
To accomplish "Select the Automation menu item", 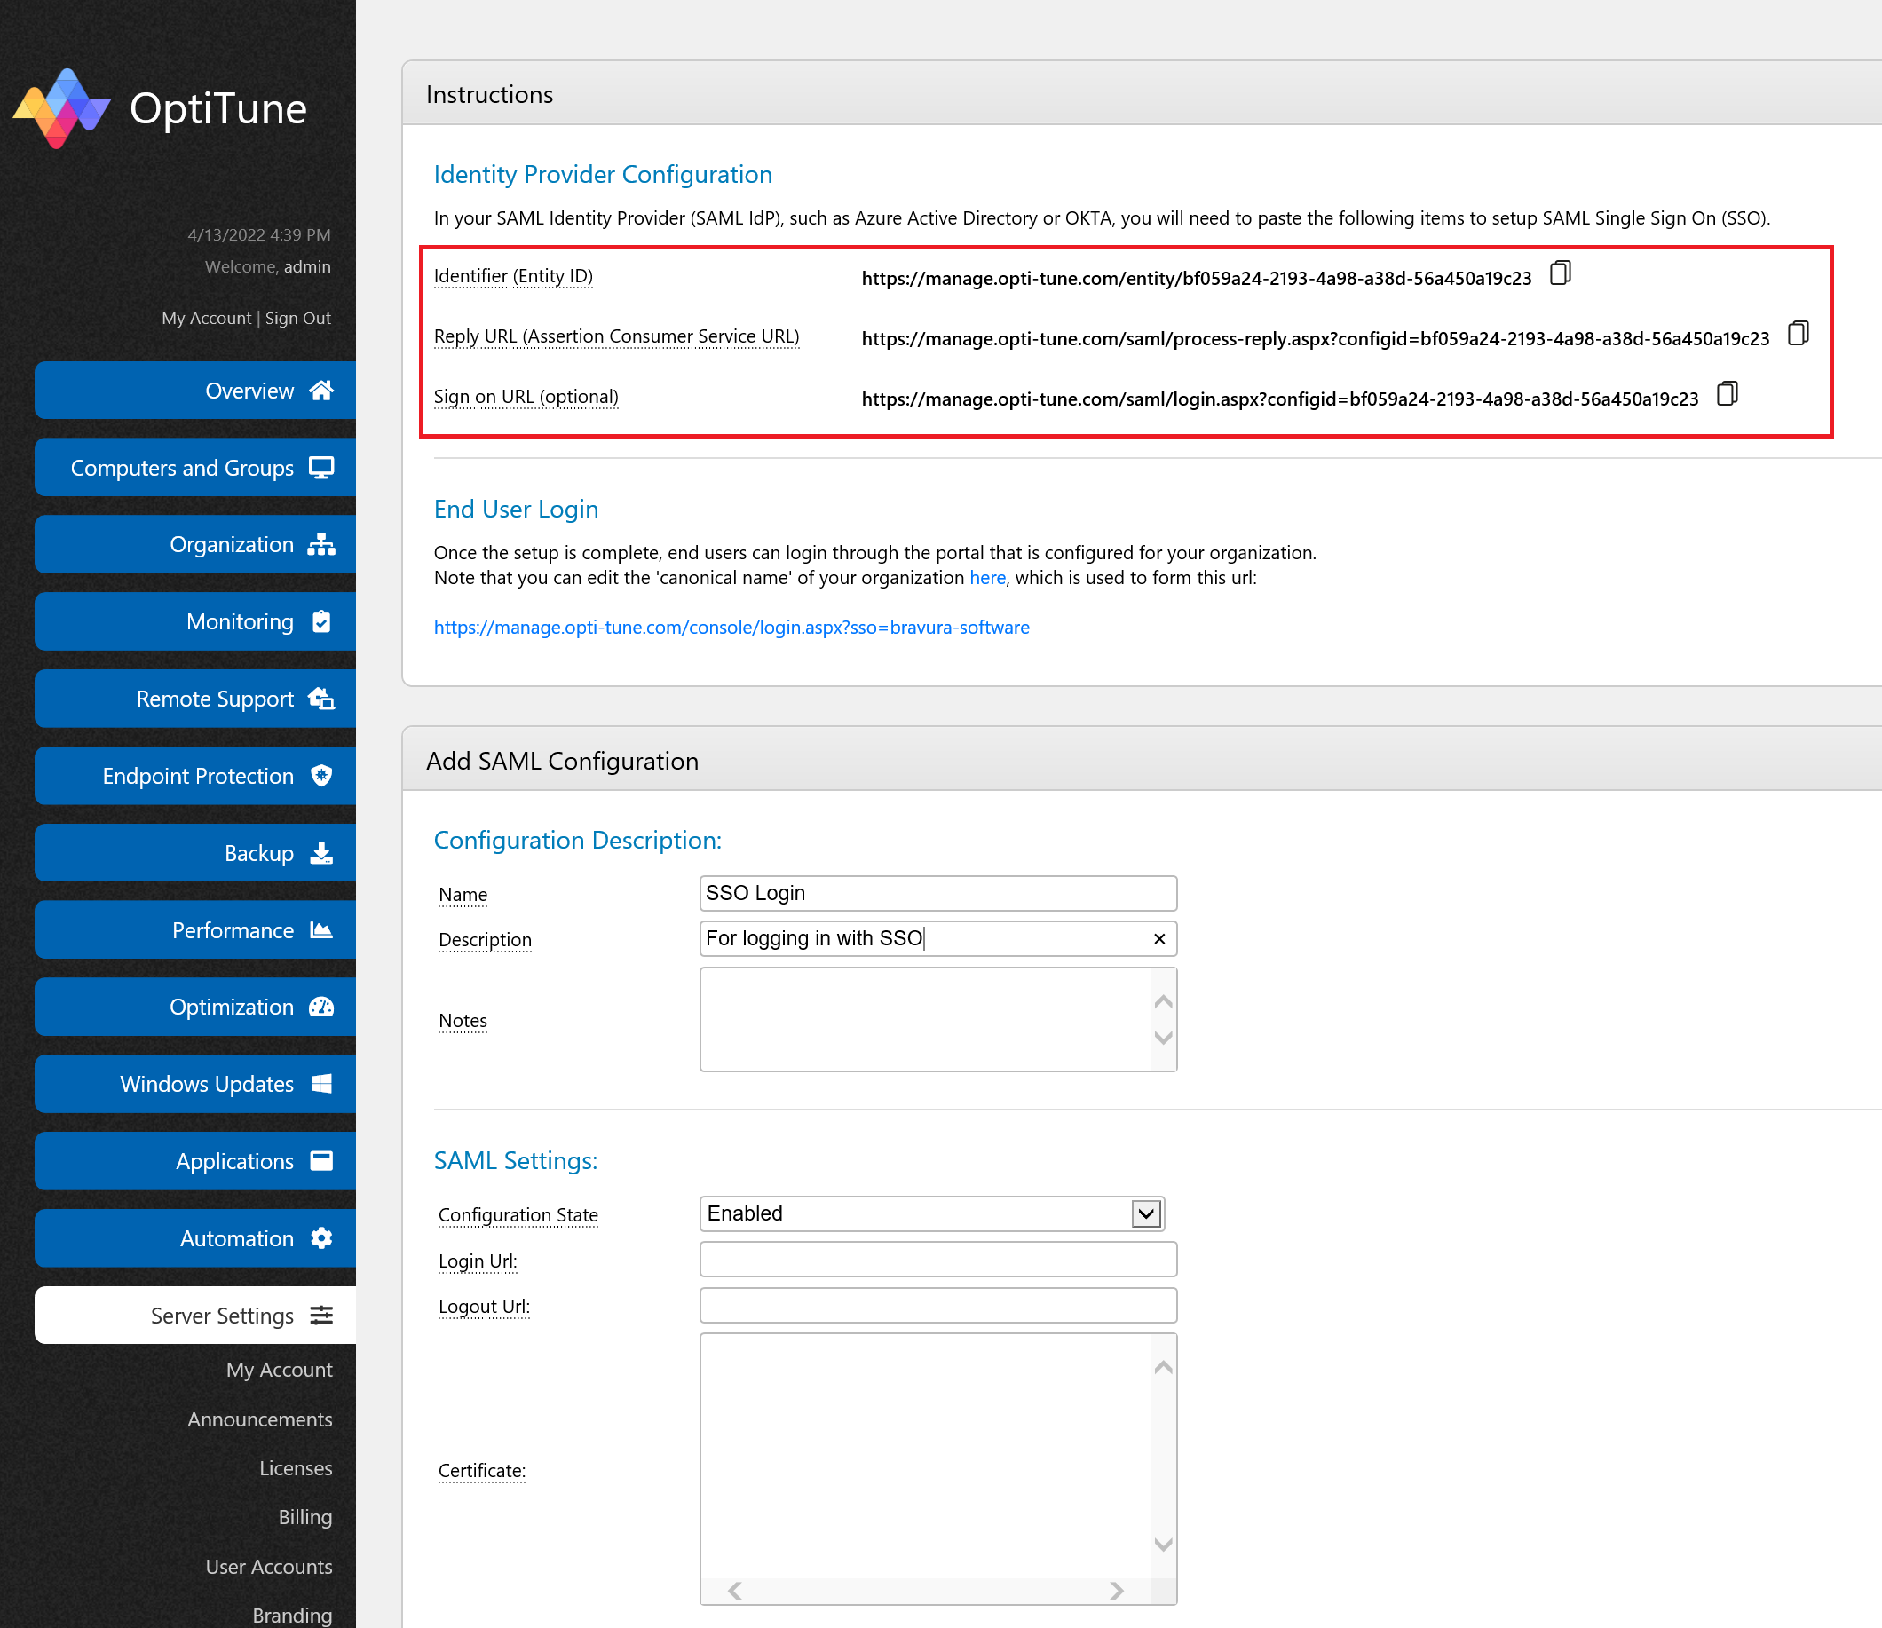I will pyautogui.click(x=195, y=1238).
